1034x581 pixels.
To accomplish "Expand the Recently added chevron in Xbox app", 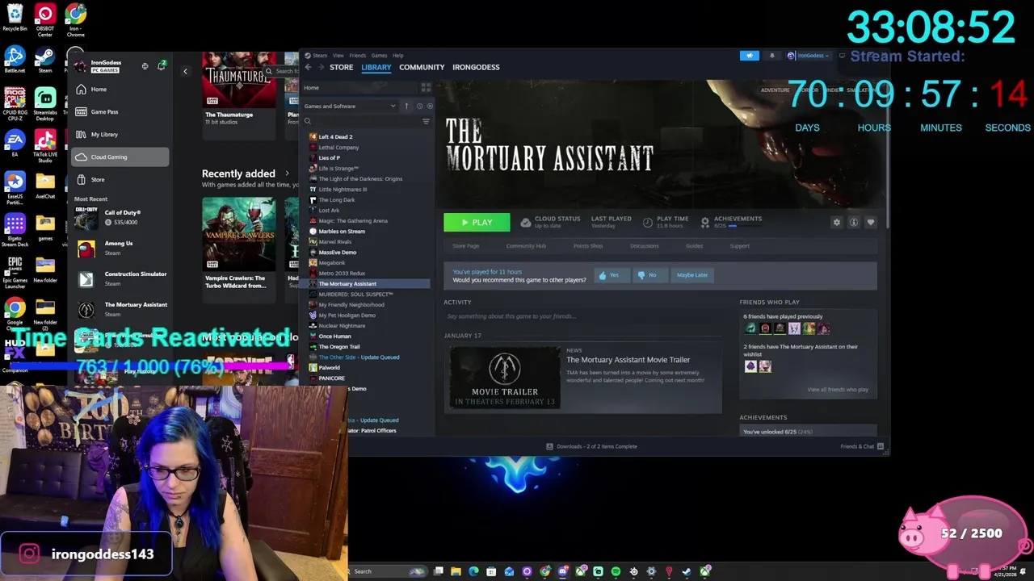I will coord(287,173).
